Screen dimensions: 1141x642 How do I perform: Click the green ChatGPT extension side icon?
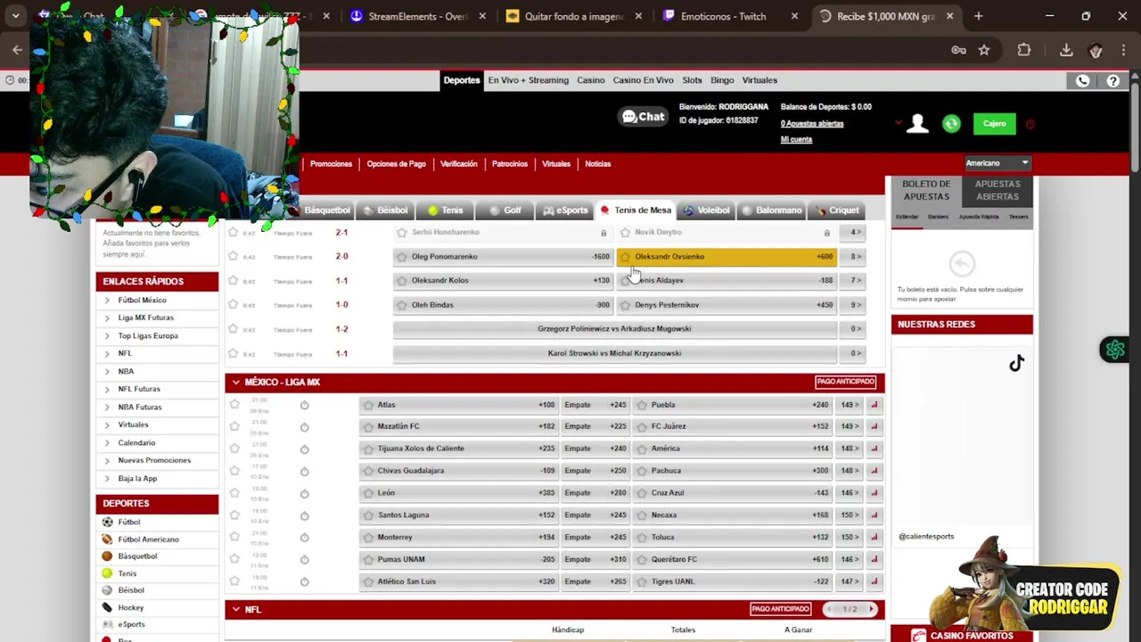(1114, 350)
